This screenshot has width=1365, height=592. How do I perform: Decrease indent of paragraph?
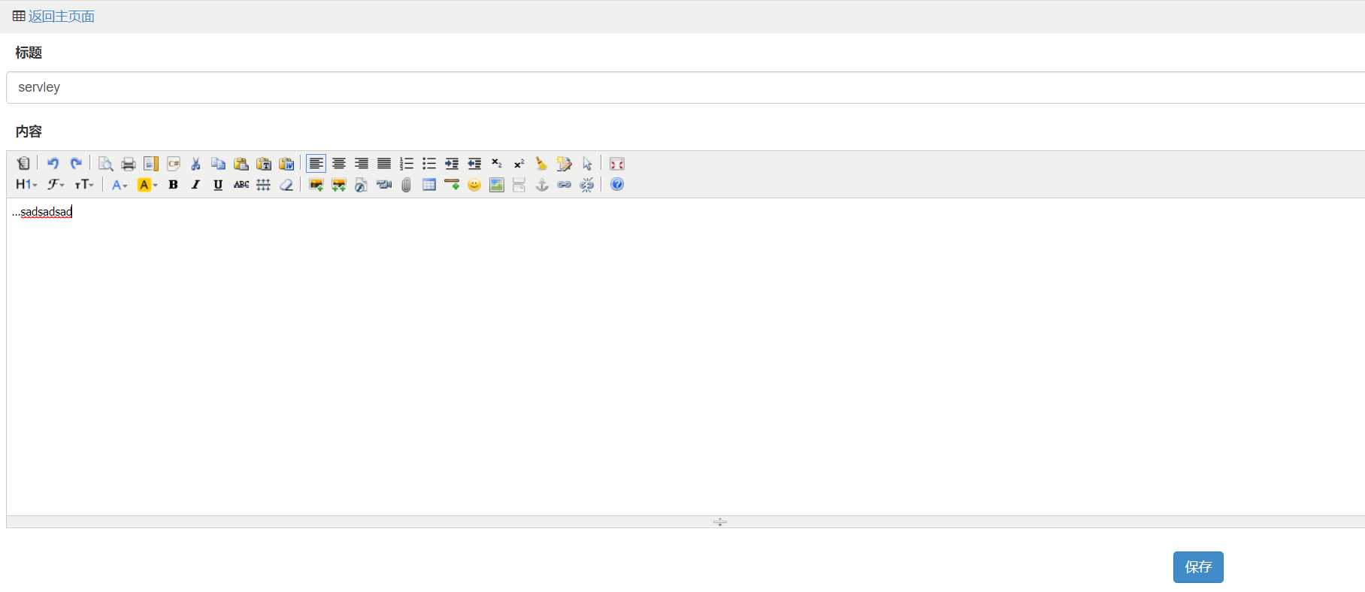coord(474,163)
